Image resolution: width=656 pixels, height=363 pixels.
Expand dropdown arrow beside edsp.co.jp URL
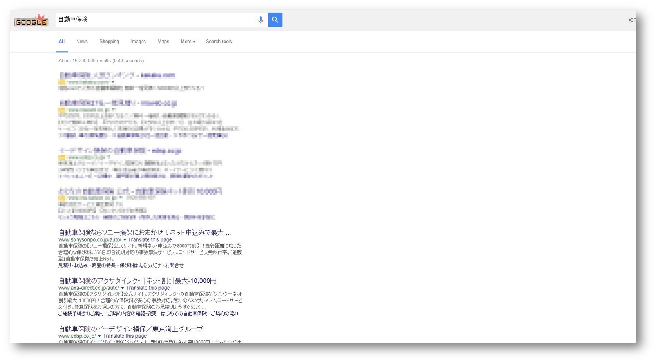pyautogui.click(x=100, y=336)
